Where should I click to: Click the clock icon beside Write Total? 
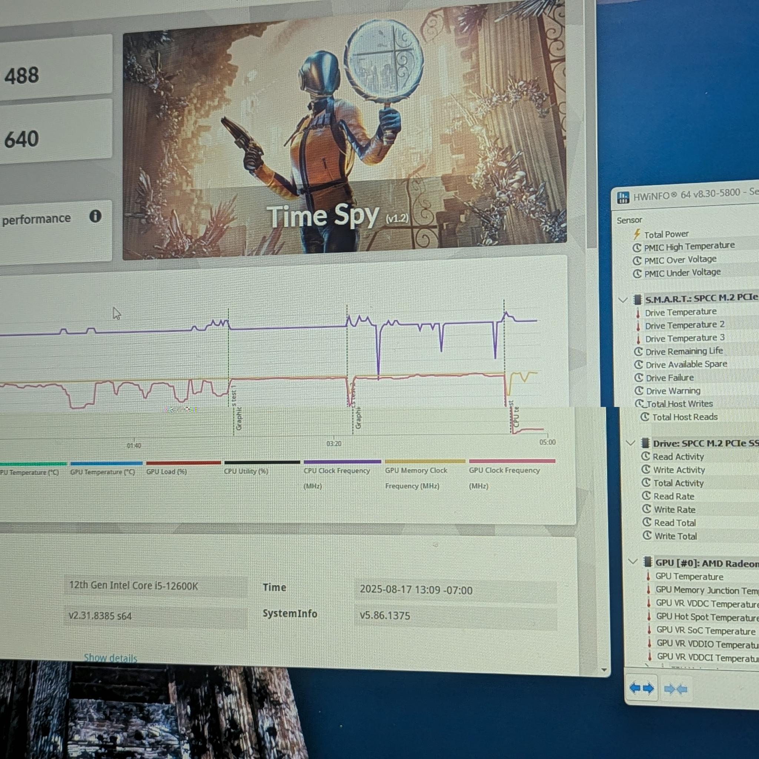(647, 536)
